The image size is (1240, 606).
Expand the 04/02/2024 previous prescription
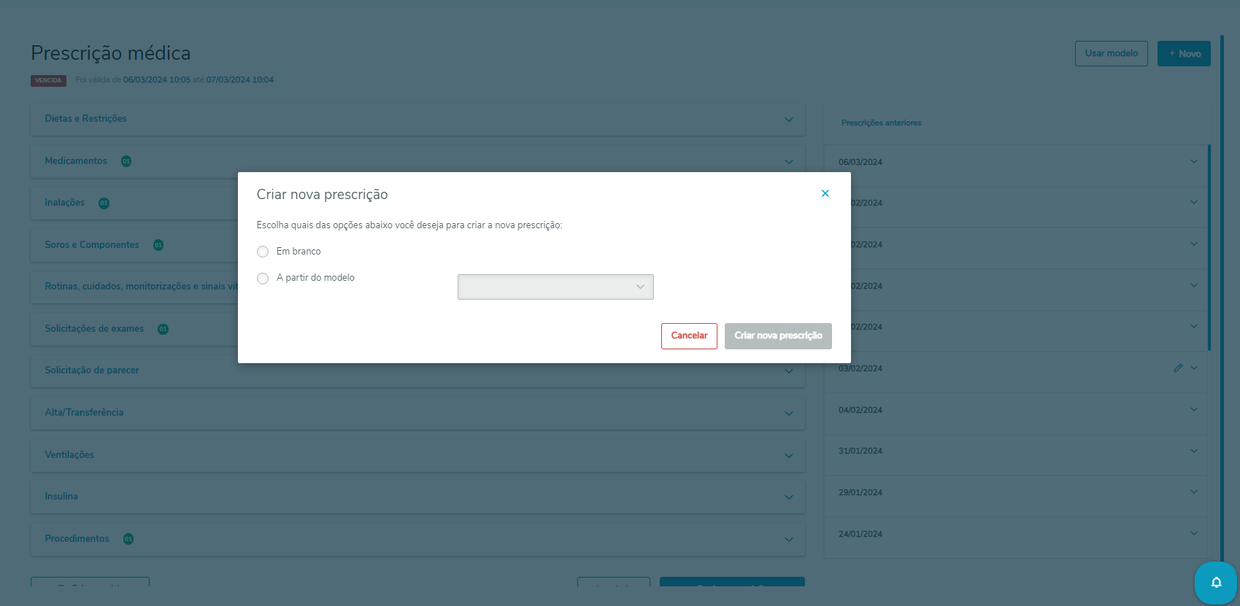tap(1194, 409)
